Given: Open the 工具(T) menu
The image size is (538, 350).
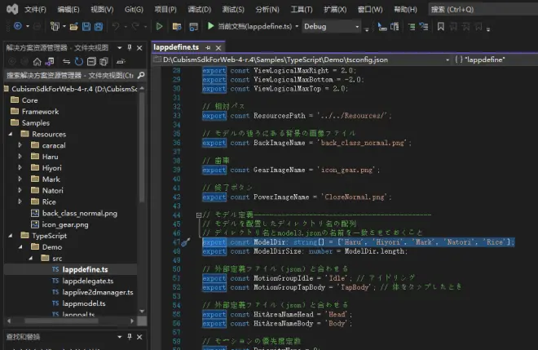Looking at the screenshot, I should click(302, 9).
